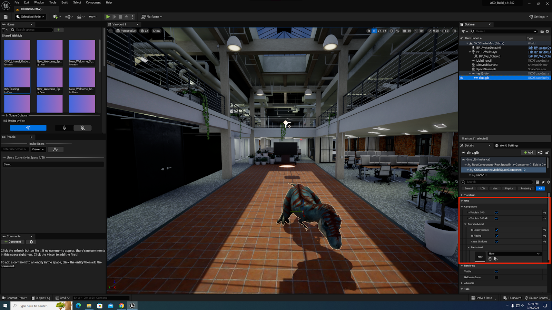
Task: Click the Outliner settings gear icon
Action: pos(547,31)
